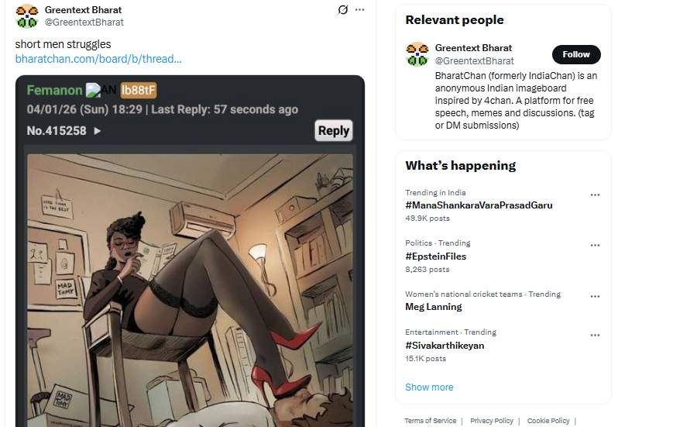673x427 pixels.
Task: Open the post's more options menu
Action: click(x=359, y=10)
